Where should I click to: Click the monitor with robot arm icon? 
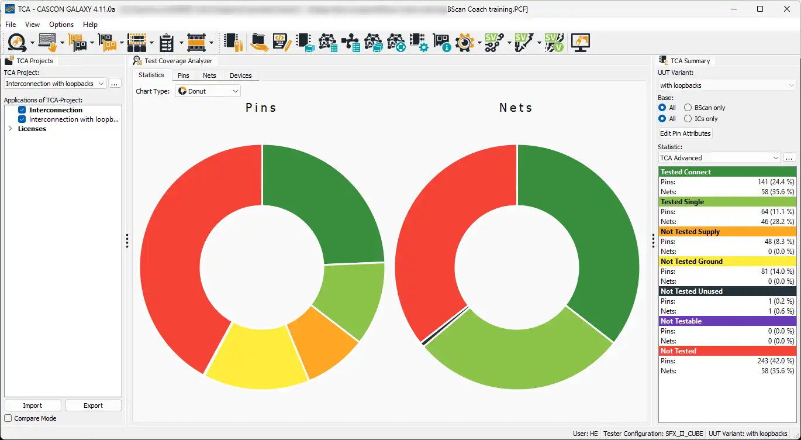(581, 42)
